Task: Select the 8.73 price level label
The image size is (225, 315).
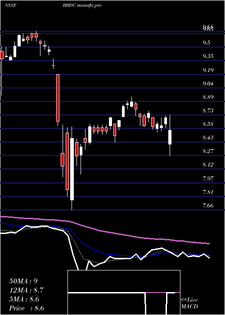Action: click(x=208, y=111)
